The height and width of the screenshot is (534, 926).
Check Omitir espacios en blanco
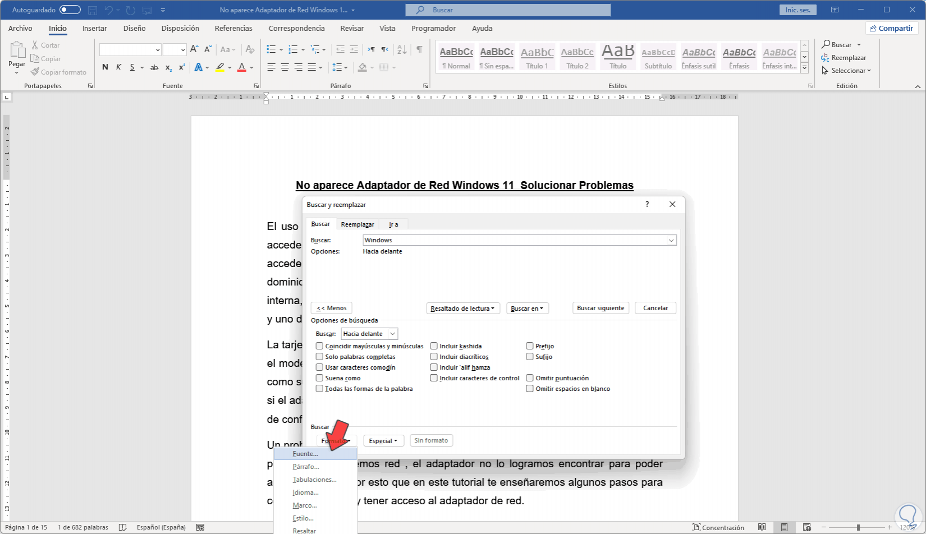click(x=530, y=389)
